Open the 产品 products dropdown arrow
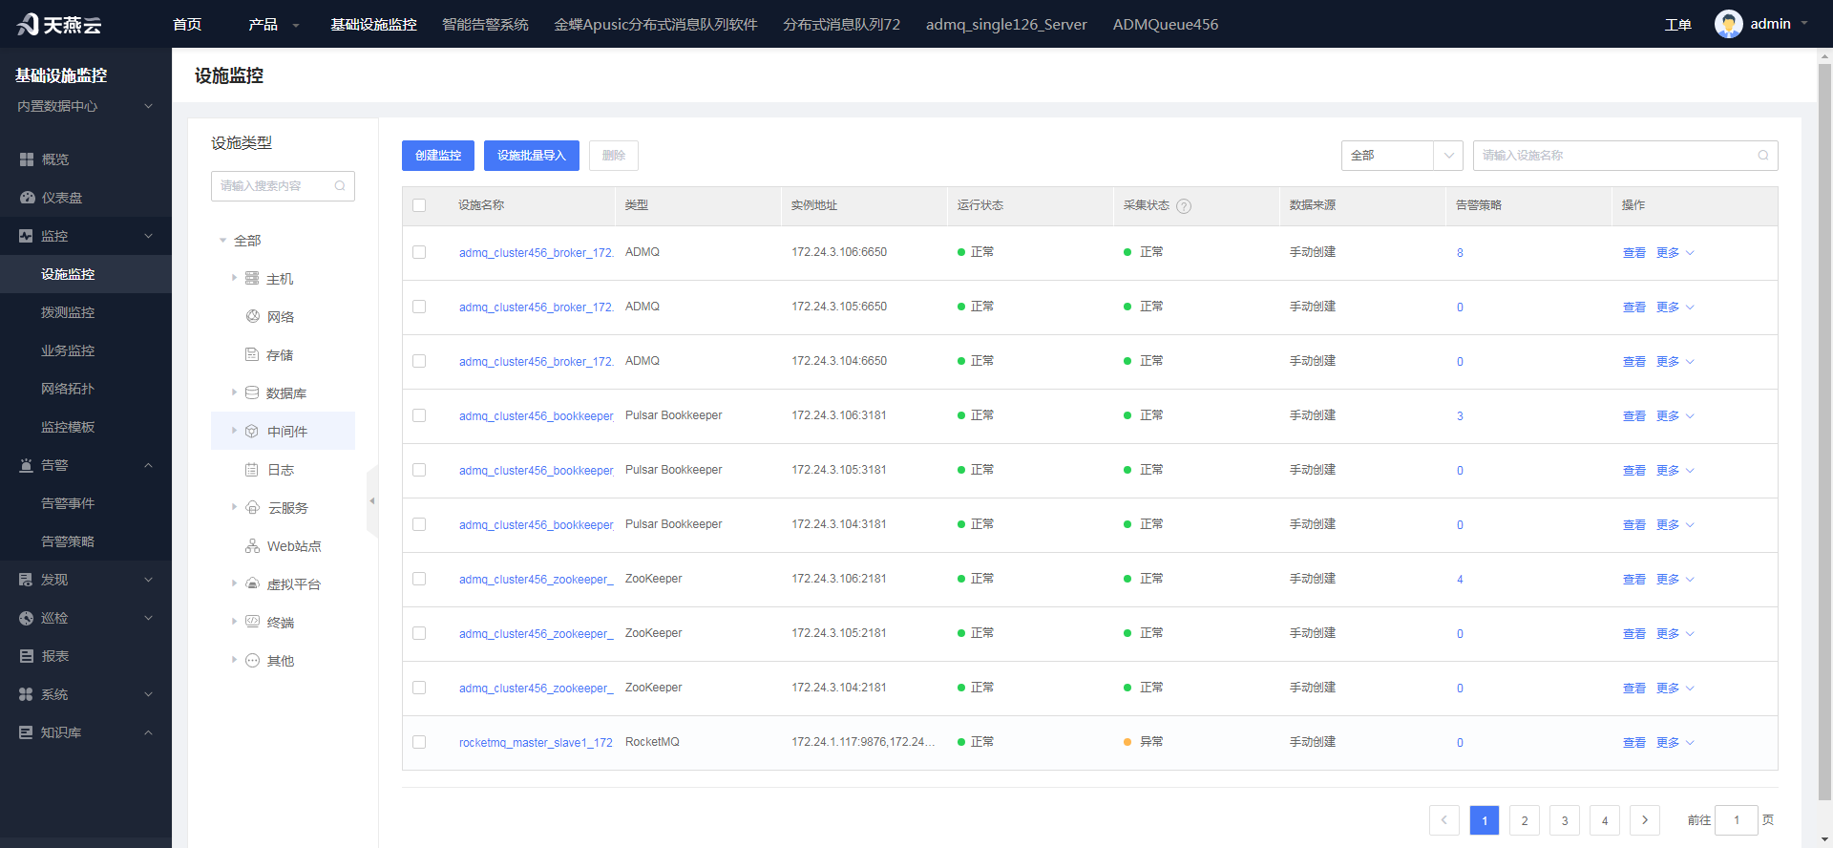Viewport: 1833px width, 848px height. [x=296, y=26]
